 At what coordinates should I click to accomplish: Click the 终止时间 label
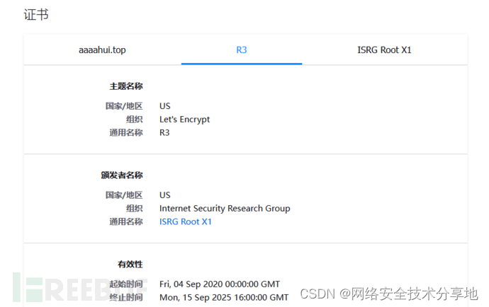point(126,298)
